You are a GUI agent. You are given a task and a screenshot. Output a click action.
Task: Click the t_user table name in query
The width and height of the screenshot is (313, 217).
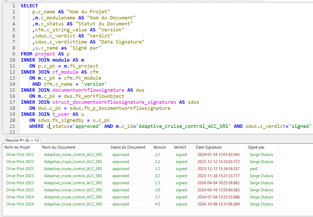pos(61,114)
